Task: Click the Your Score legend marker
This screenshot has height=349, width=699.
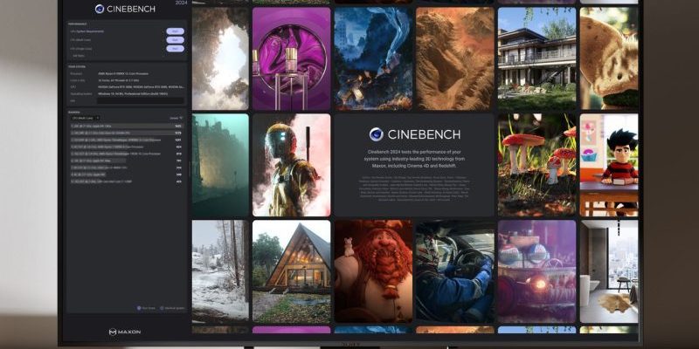Action: coord(139,308)
